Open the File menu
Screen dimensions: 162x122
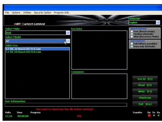coord(7,13)
